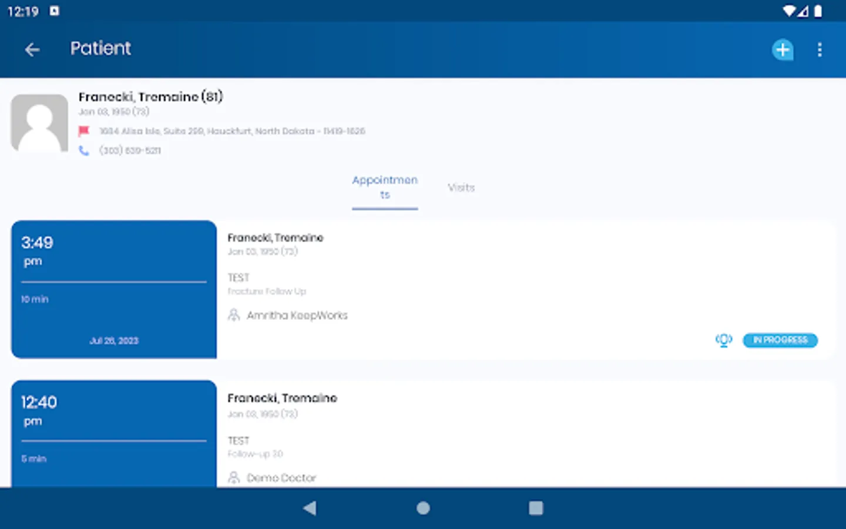The height and width of the screenshot is (529, 846).
Task: Tap the battery status icon
Action: [x=818, y=11]
